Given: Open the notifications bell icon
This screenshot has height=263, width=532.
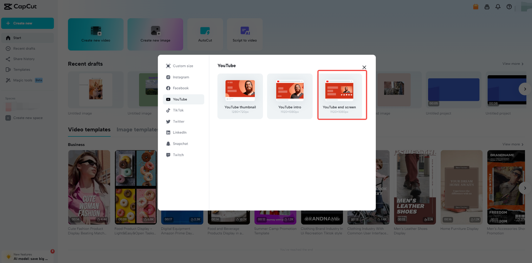Looking at the screenshot, I should pos(498,7).
